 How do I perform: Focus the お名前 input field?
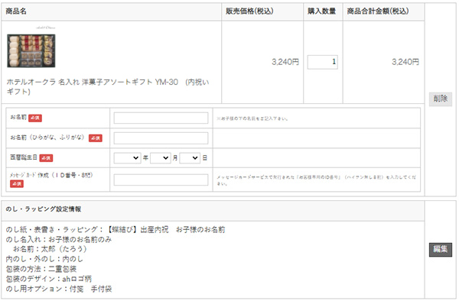[161, 118]
